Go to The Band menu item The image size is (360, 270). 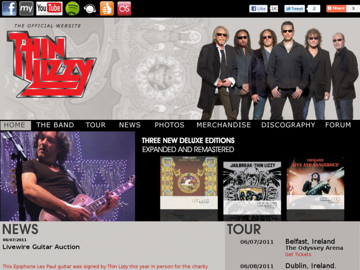coord(55,125)
